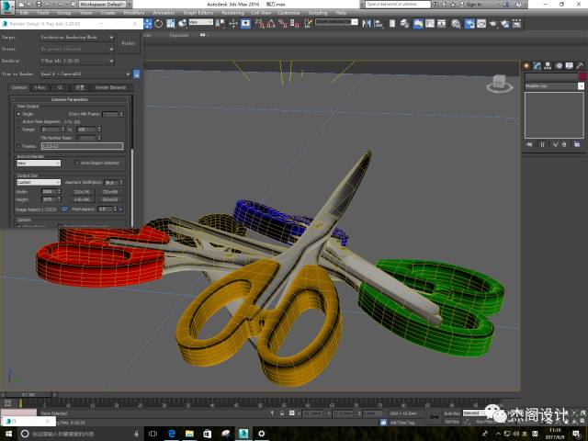
Task: Toggle the Image Aspect lock button
Action: pyautogui.click(x=64, y=209)
